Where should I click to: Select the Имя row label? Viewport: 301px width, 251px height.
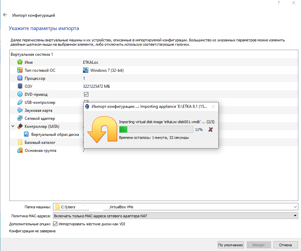29,62
